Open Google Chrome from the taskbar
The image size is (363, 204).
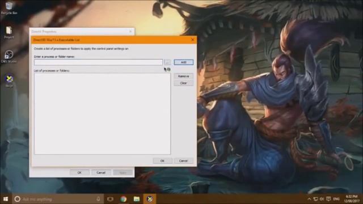click(124, 199)
